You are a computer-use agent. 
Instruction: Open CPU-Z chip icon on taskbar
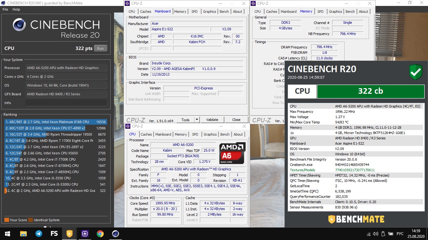[x=85, y=233]
